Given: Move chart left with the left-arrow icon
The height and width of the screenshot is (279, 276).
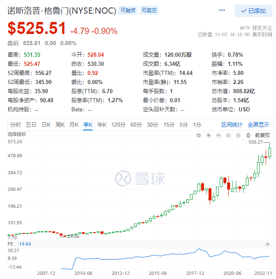Looking at the screenshot, I should pos(228,135).
